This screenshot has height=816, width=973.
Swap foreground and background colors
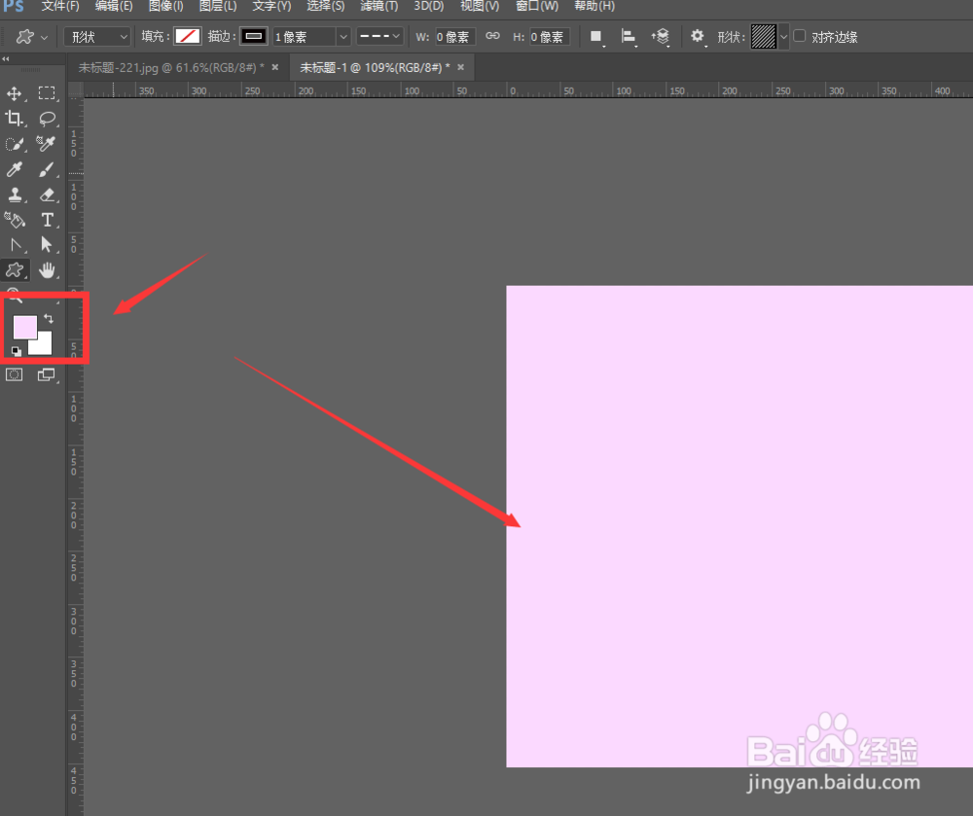(49, 319)
